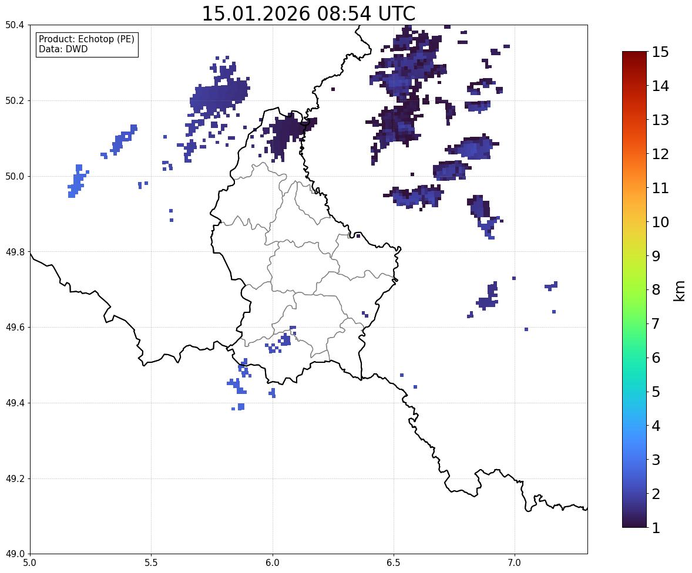Click the longitude axis label "6.5"

point(394,563)
